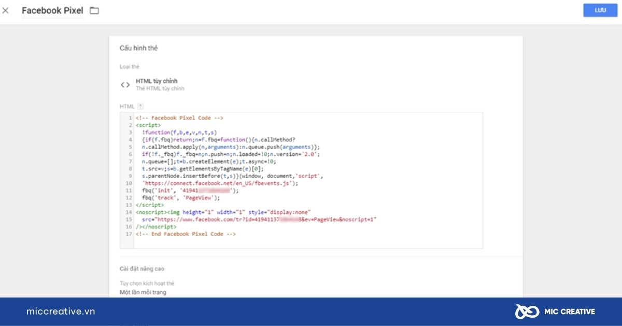The width and height of the screenshot is (622, 326).
Task: Select the 'Cấu hình thẻ' section heading
Action: point(138,48)
